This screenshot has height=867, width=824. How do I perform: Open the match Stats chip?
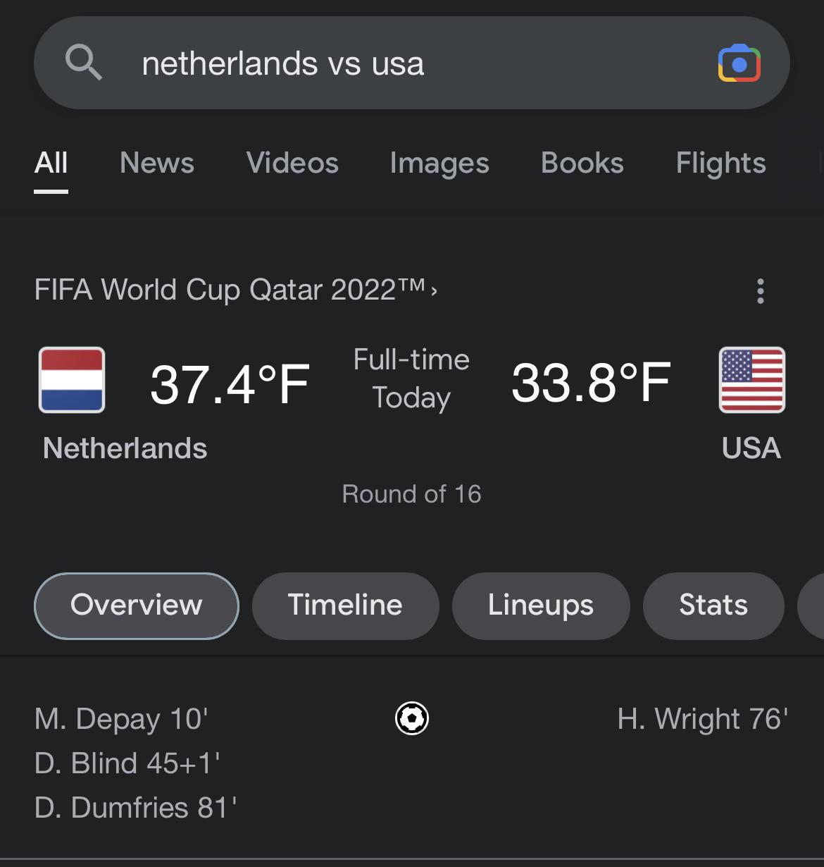(713, 605)
